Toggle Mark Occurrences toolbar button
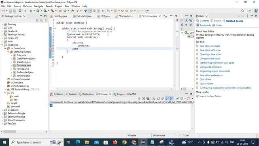 [90, 11]
